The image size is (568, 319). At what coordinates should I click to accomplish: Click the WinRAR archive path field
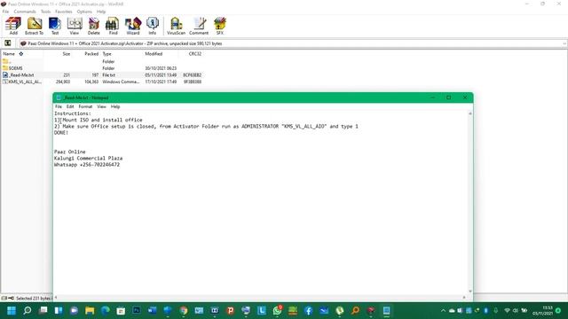tap(290, 43)
